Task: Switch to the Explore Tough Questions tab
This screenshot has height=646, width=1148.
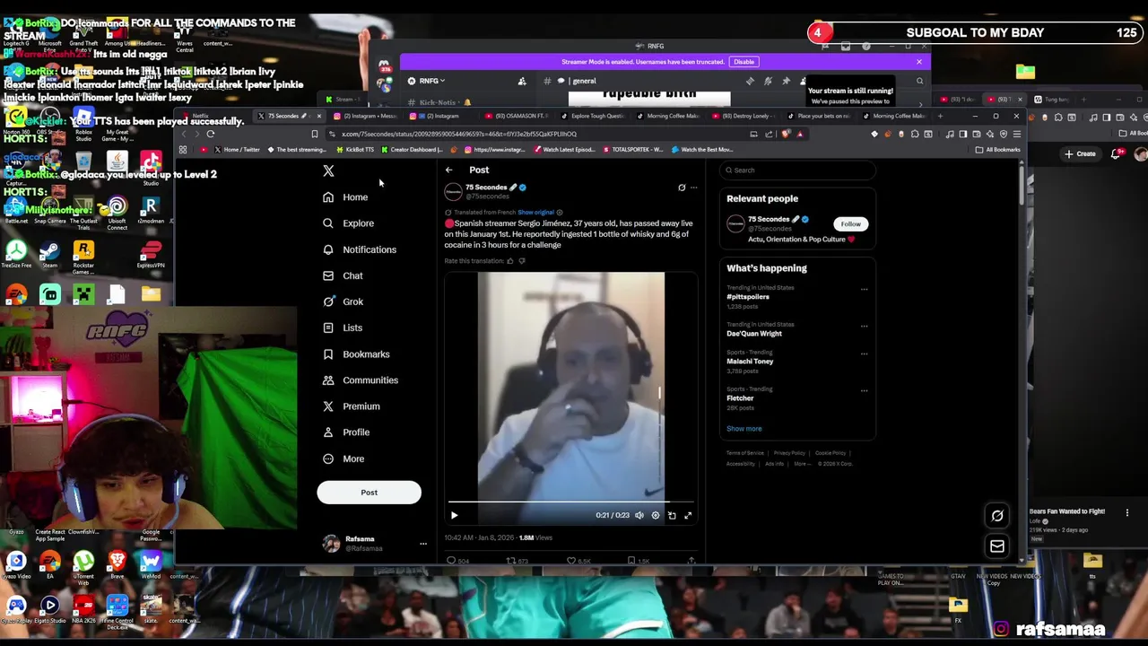Action: point(592,116)
